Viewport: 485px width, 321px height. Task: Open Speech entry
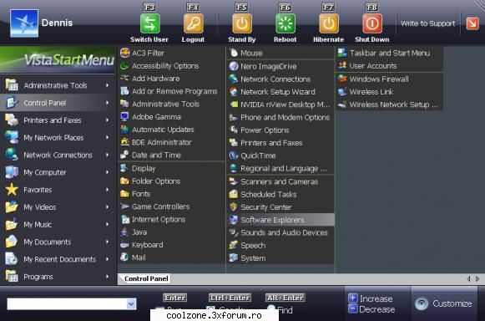pos(280,245)
